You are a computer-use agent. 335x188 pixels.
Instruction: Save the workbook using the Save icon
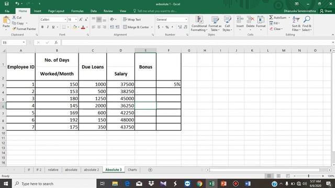(x=7, y=4)
